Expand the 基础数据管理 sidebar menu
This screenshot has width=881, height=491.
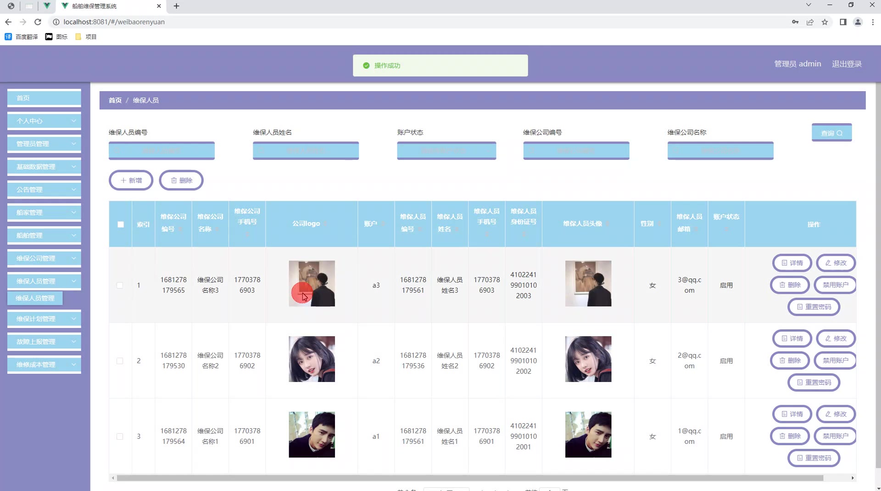pyautogui.click(x=44, y=167)
